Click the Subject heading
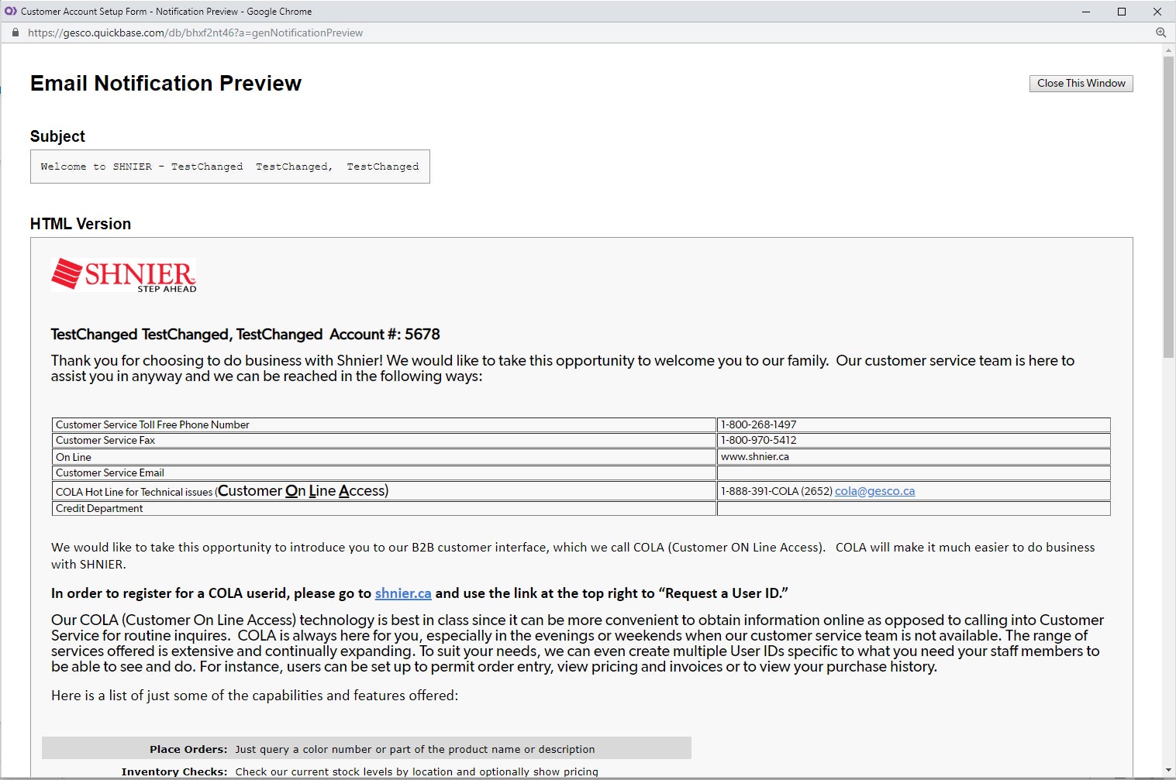 point(57,136)
